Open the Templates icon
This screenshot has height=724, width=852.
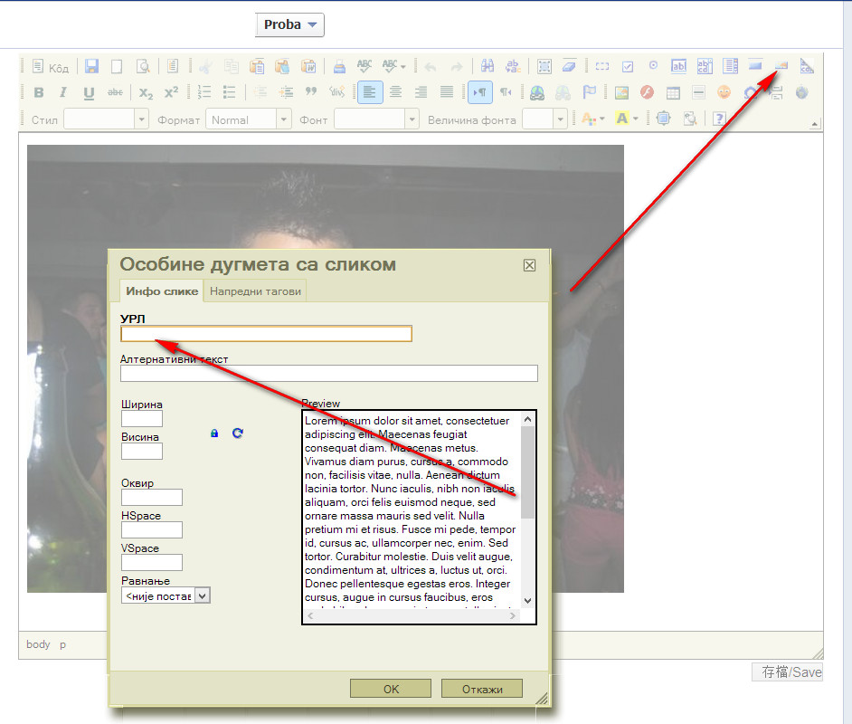point(172,66)
